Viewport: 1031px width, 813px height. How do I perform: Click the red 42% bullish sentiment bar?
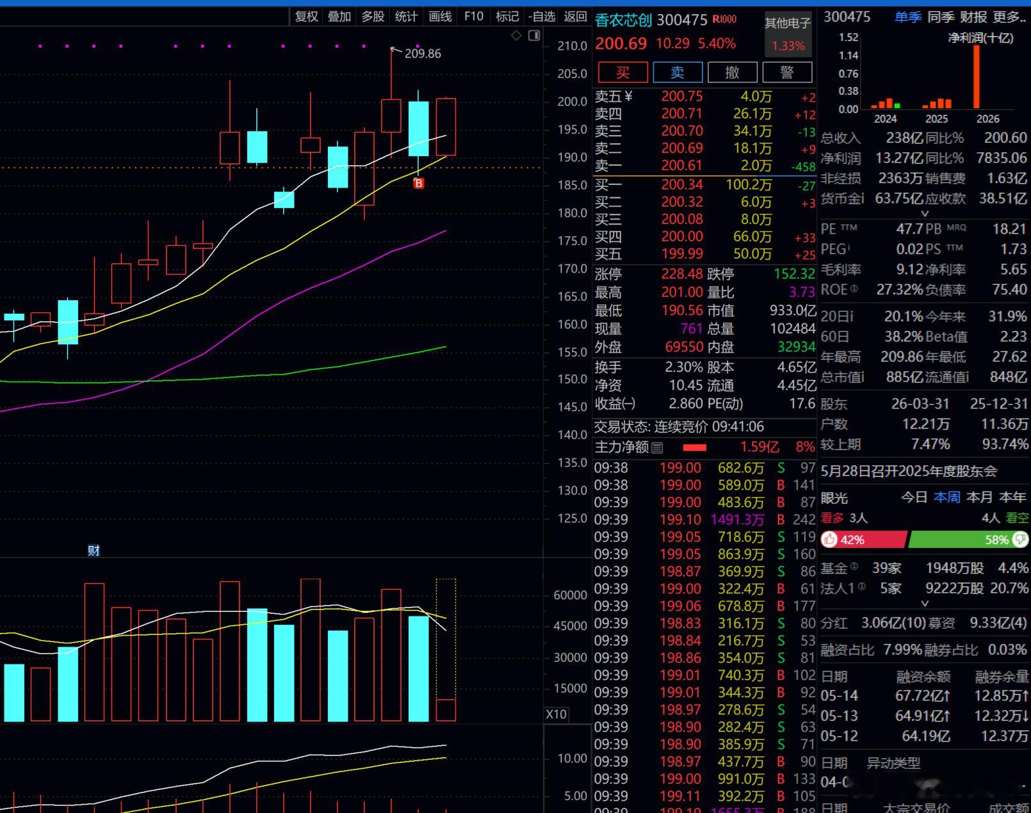tap(864, 540)
